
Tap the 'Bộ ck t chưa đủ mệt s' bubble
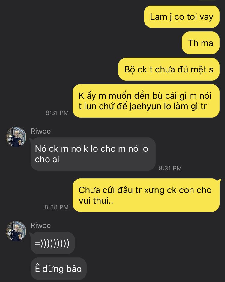(169, 69)
